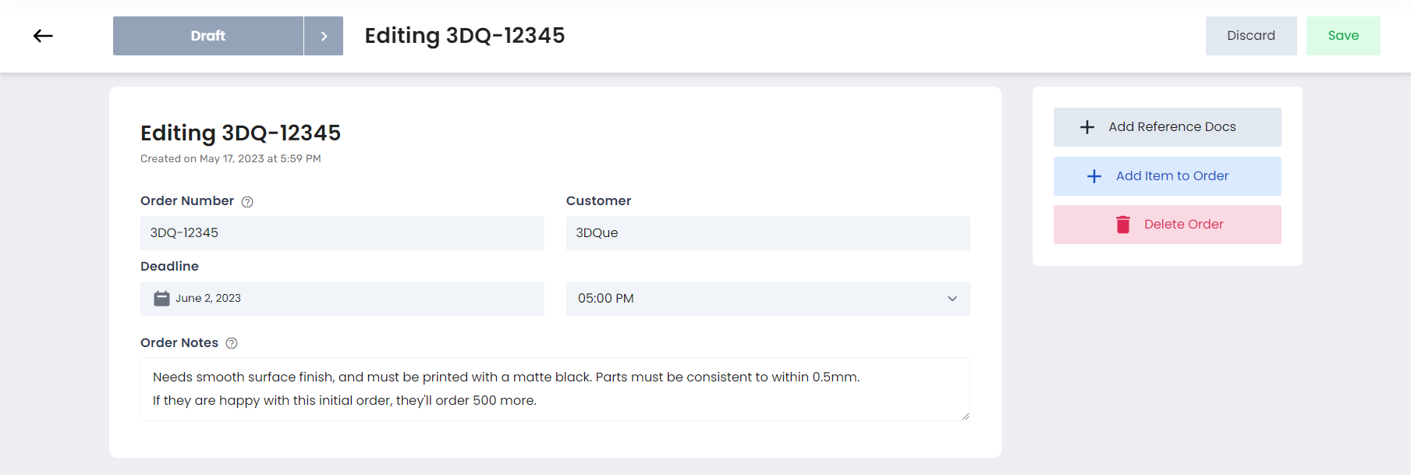Click the Order Notes help icon
This screenshot has height=475, width=1411.
click(x=232, y=343)
